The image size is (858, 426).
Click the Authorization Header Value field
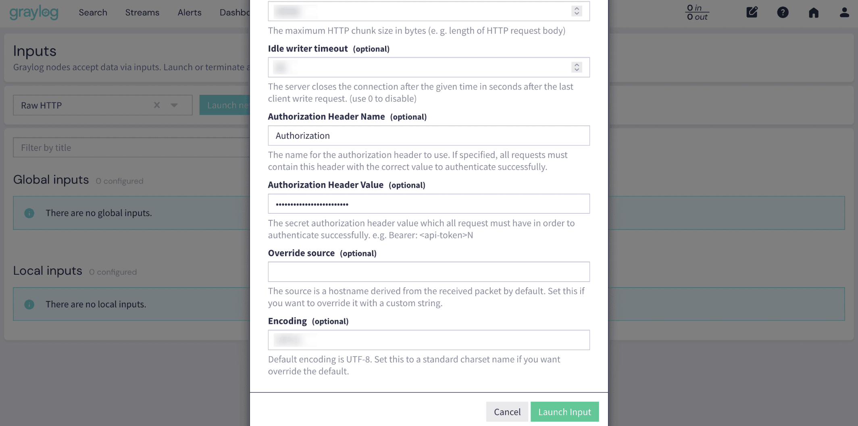click(429, 204)
